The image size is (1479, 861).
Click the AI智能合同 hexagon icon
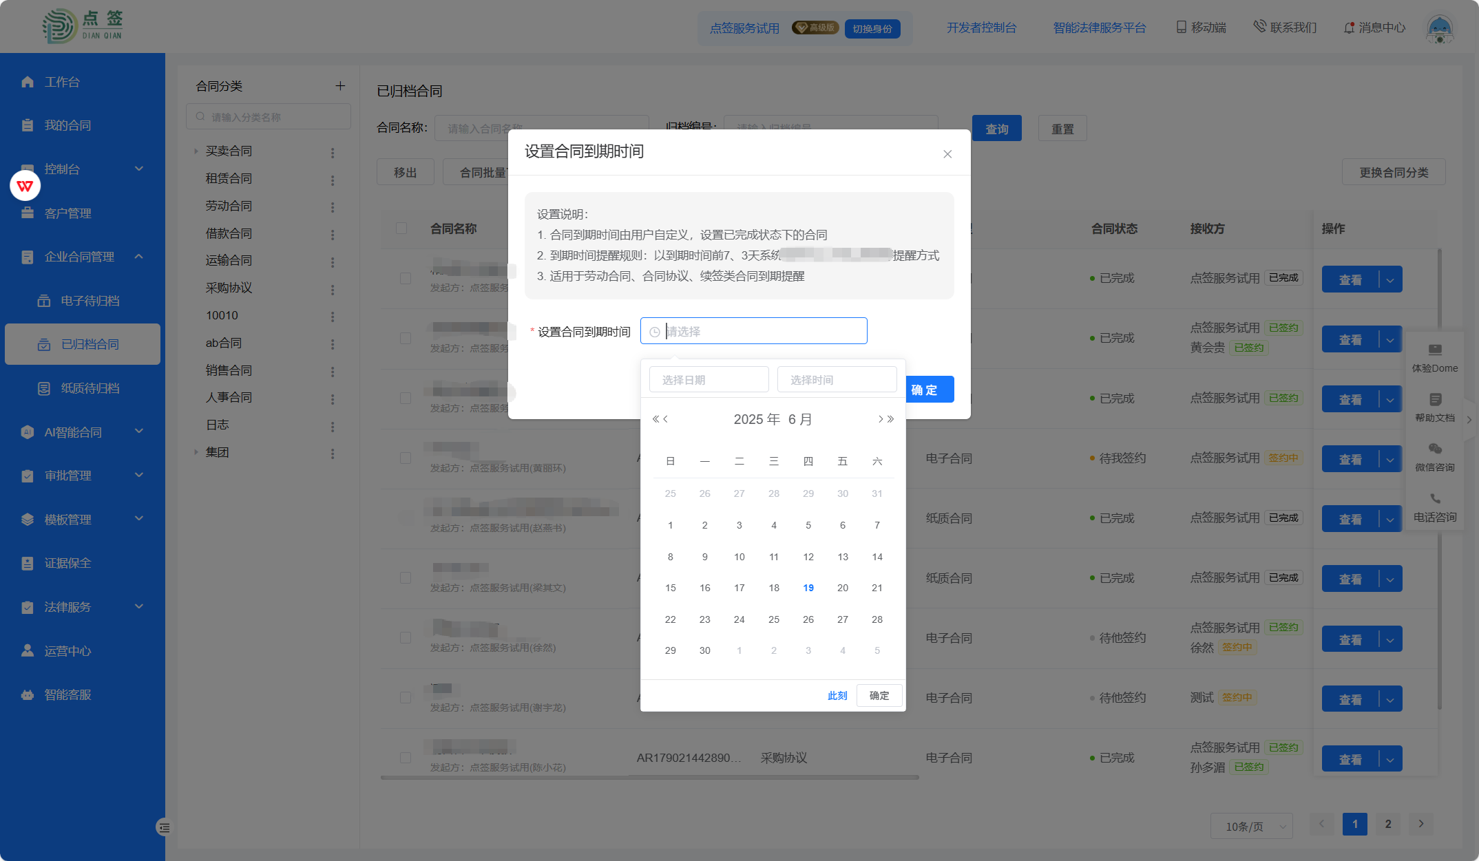pos(28,432)
